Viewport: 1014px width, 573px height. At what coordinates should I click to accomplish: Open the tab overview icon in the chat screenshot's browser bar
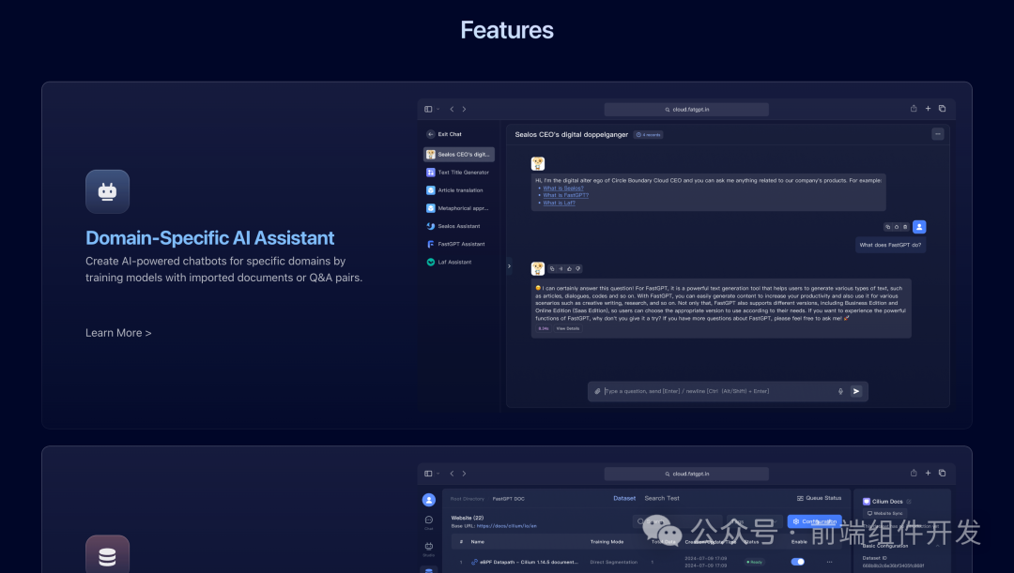pos(943,109)
